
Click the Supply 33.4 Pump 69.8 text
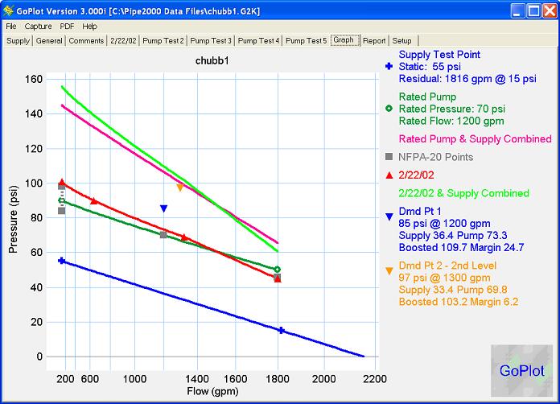click(x=453, y=290)
